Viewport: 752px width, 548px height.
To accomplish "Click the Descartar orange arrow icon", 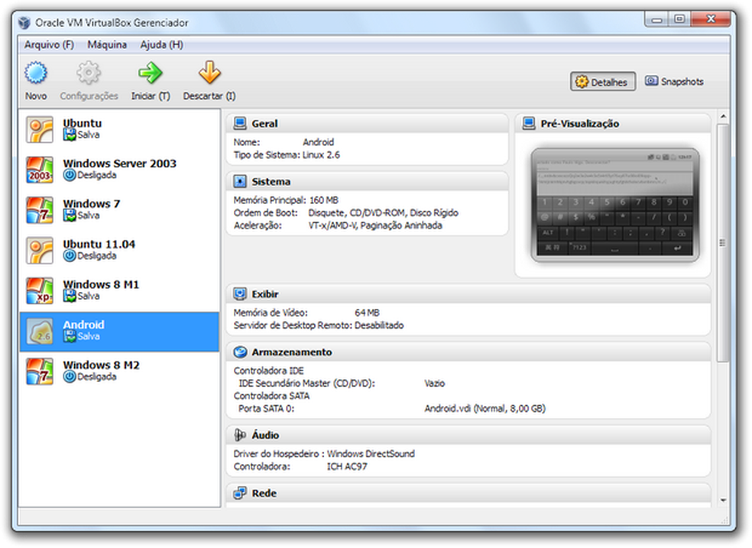I will pos(209,74).
